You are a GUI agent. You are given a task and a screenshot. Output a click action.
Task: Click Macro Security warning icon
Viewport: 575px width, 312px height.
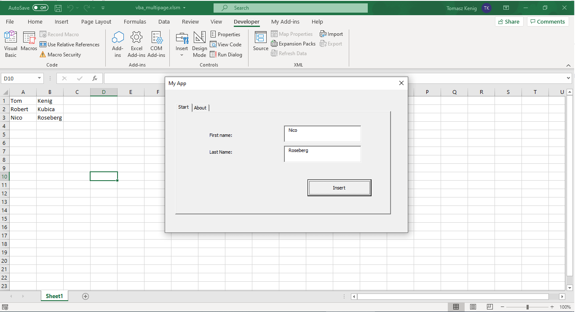point(60,54)
